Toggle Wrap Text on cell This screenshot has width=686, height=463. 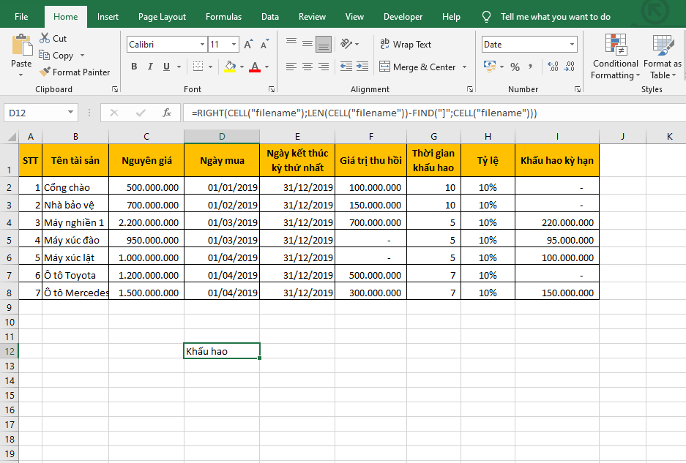(406, 45)
